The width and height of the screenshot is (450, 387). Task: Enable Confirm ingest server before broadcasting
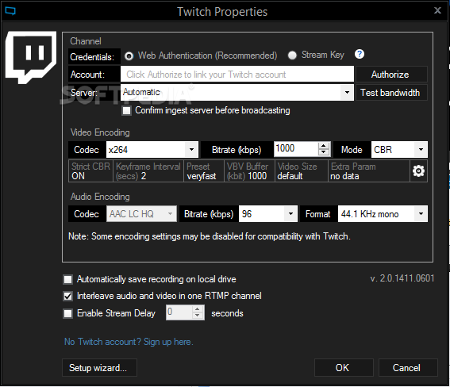(126, 111)
